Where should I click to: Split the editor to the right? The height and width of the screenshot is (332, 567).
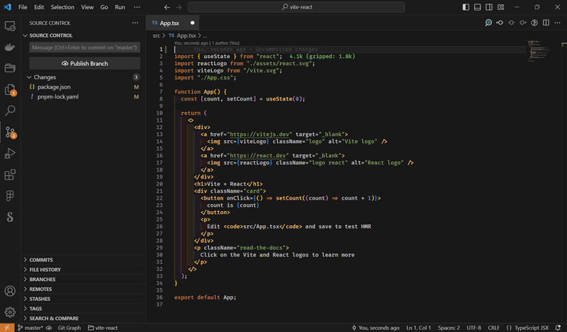[x=546, y=23]
